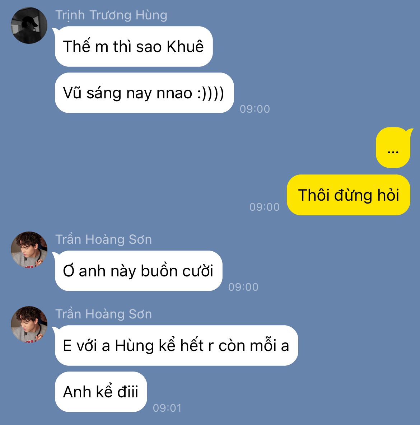
Task: Tap sender name Trịnh Trương Hùng
Action: (111, 15)
